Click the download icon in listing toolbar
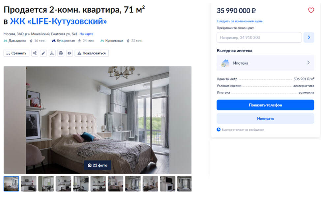321x198 pixels. [52, 53]
